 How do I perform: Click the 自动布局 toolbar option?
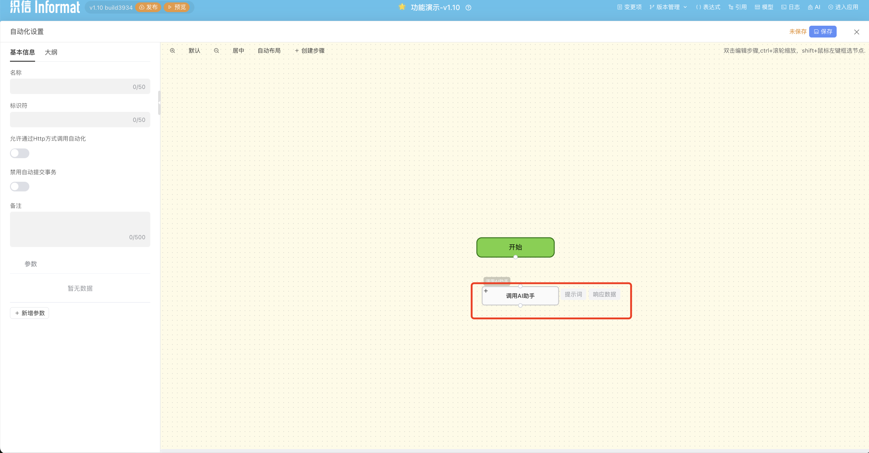(x=269, y=51)
